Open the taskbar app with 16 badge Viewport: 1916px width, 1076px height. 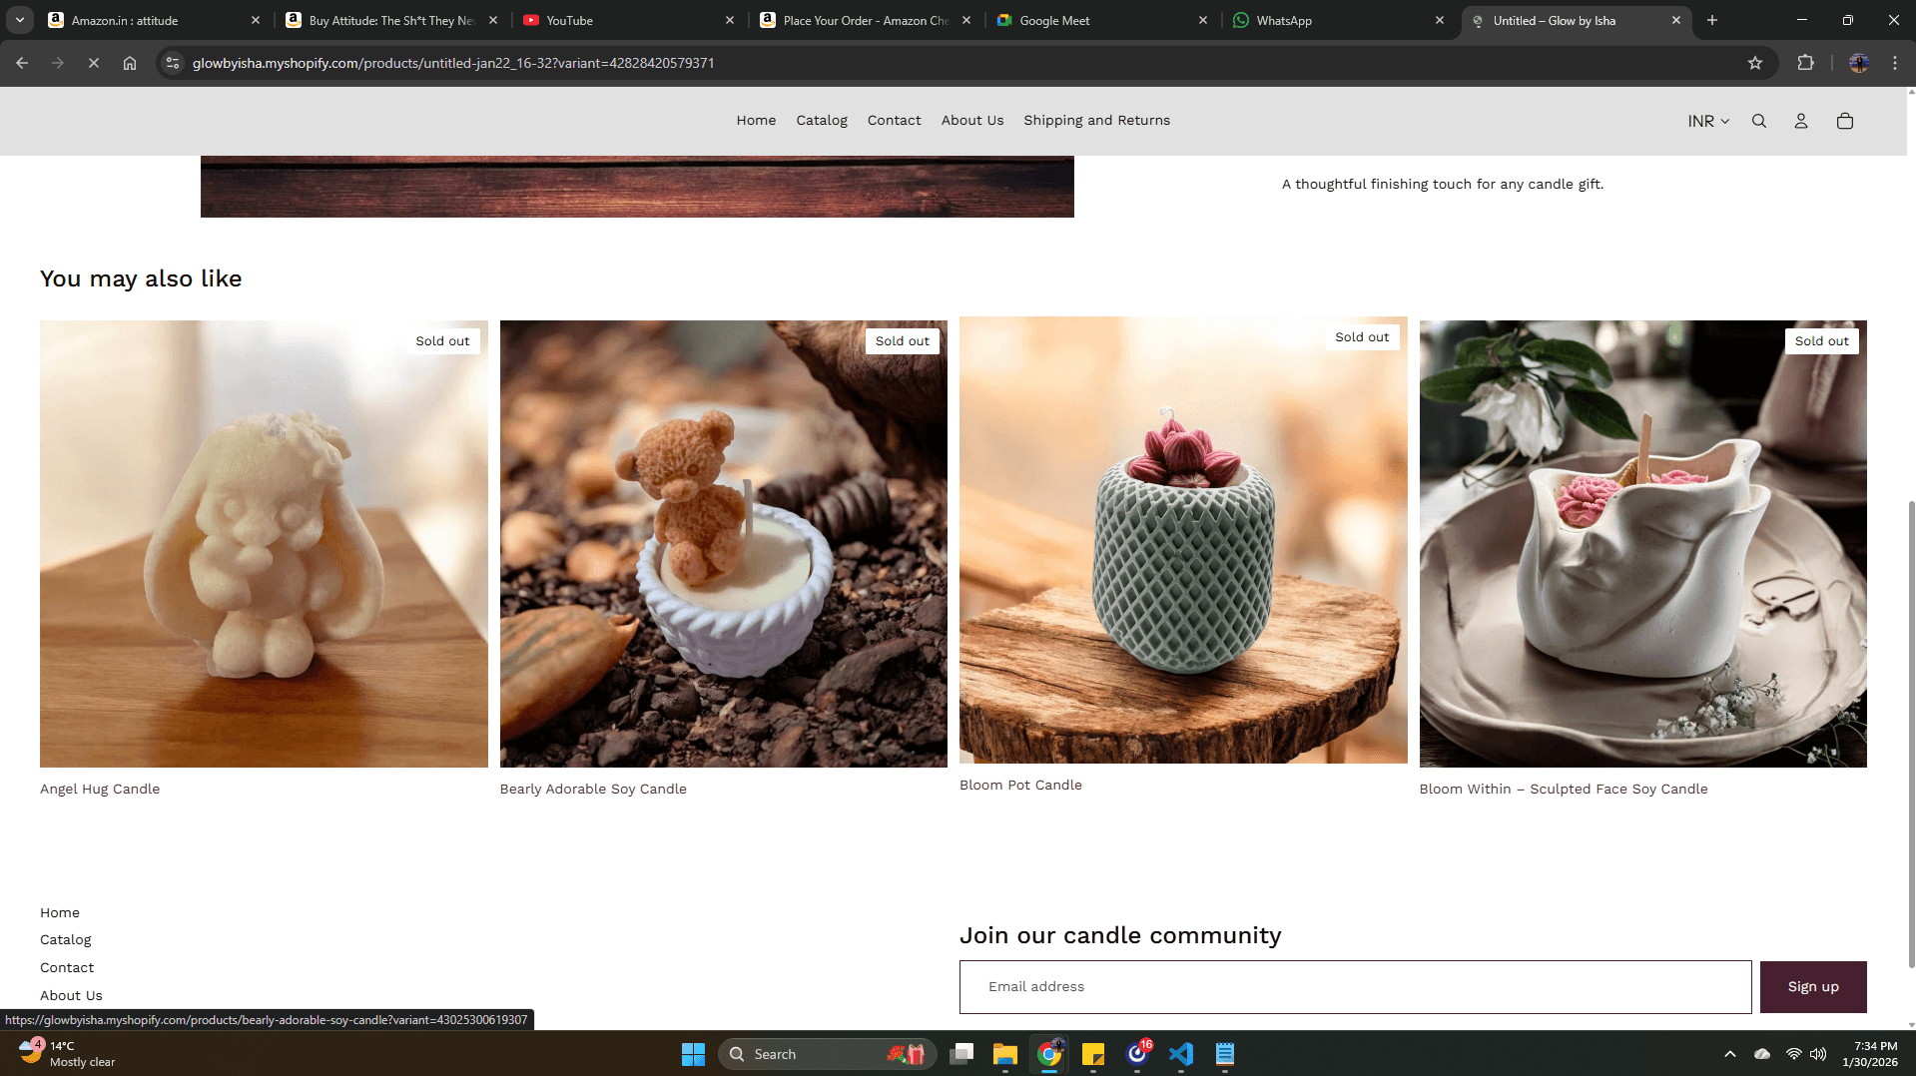point(1137,1054)
